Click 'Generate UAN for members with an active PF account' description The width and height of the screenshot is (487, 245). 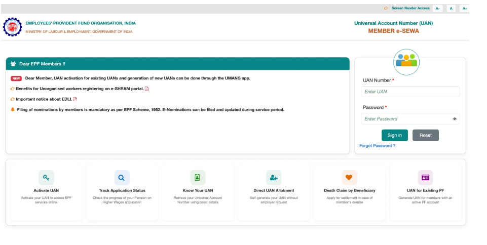pos(425,200)
